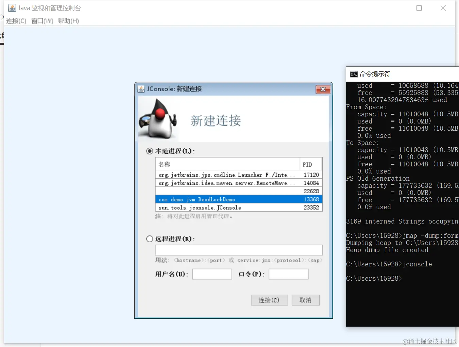Open the 连接(C) menu
The height and width of the screenshot is (347, 459).
click(x=16, y=21)
